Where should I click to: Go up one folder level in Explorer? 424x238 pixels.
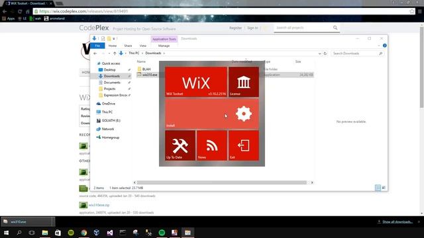115,54
